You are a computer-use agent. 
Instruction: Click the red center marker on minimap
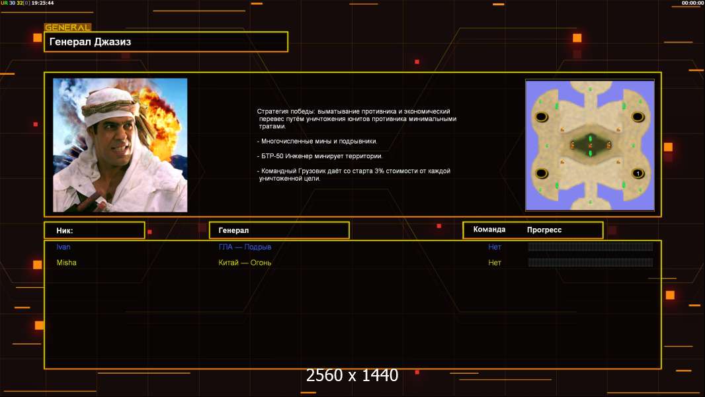click(590, 145)
